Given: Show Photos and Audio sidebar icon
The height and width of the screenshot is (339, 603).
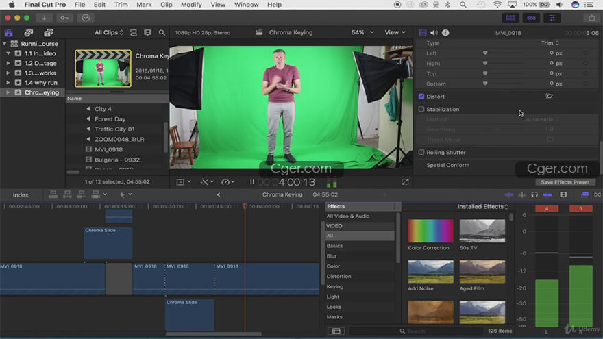Looking at the screenshot, I should 29,33.
